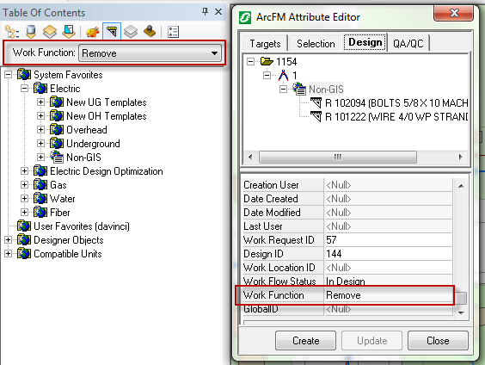Select the Design tab
485x365 pixels.
coord(365,42)
